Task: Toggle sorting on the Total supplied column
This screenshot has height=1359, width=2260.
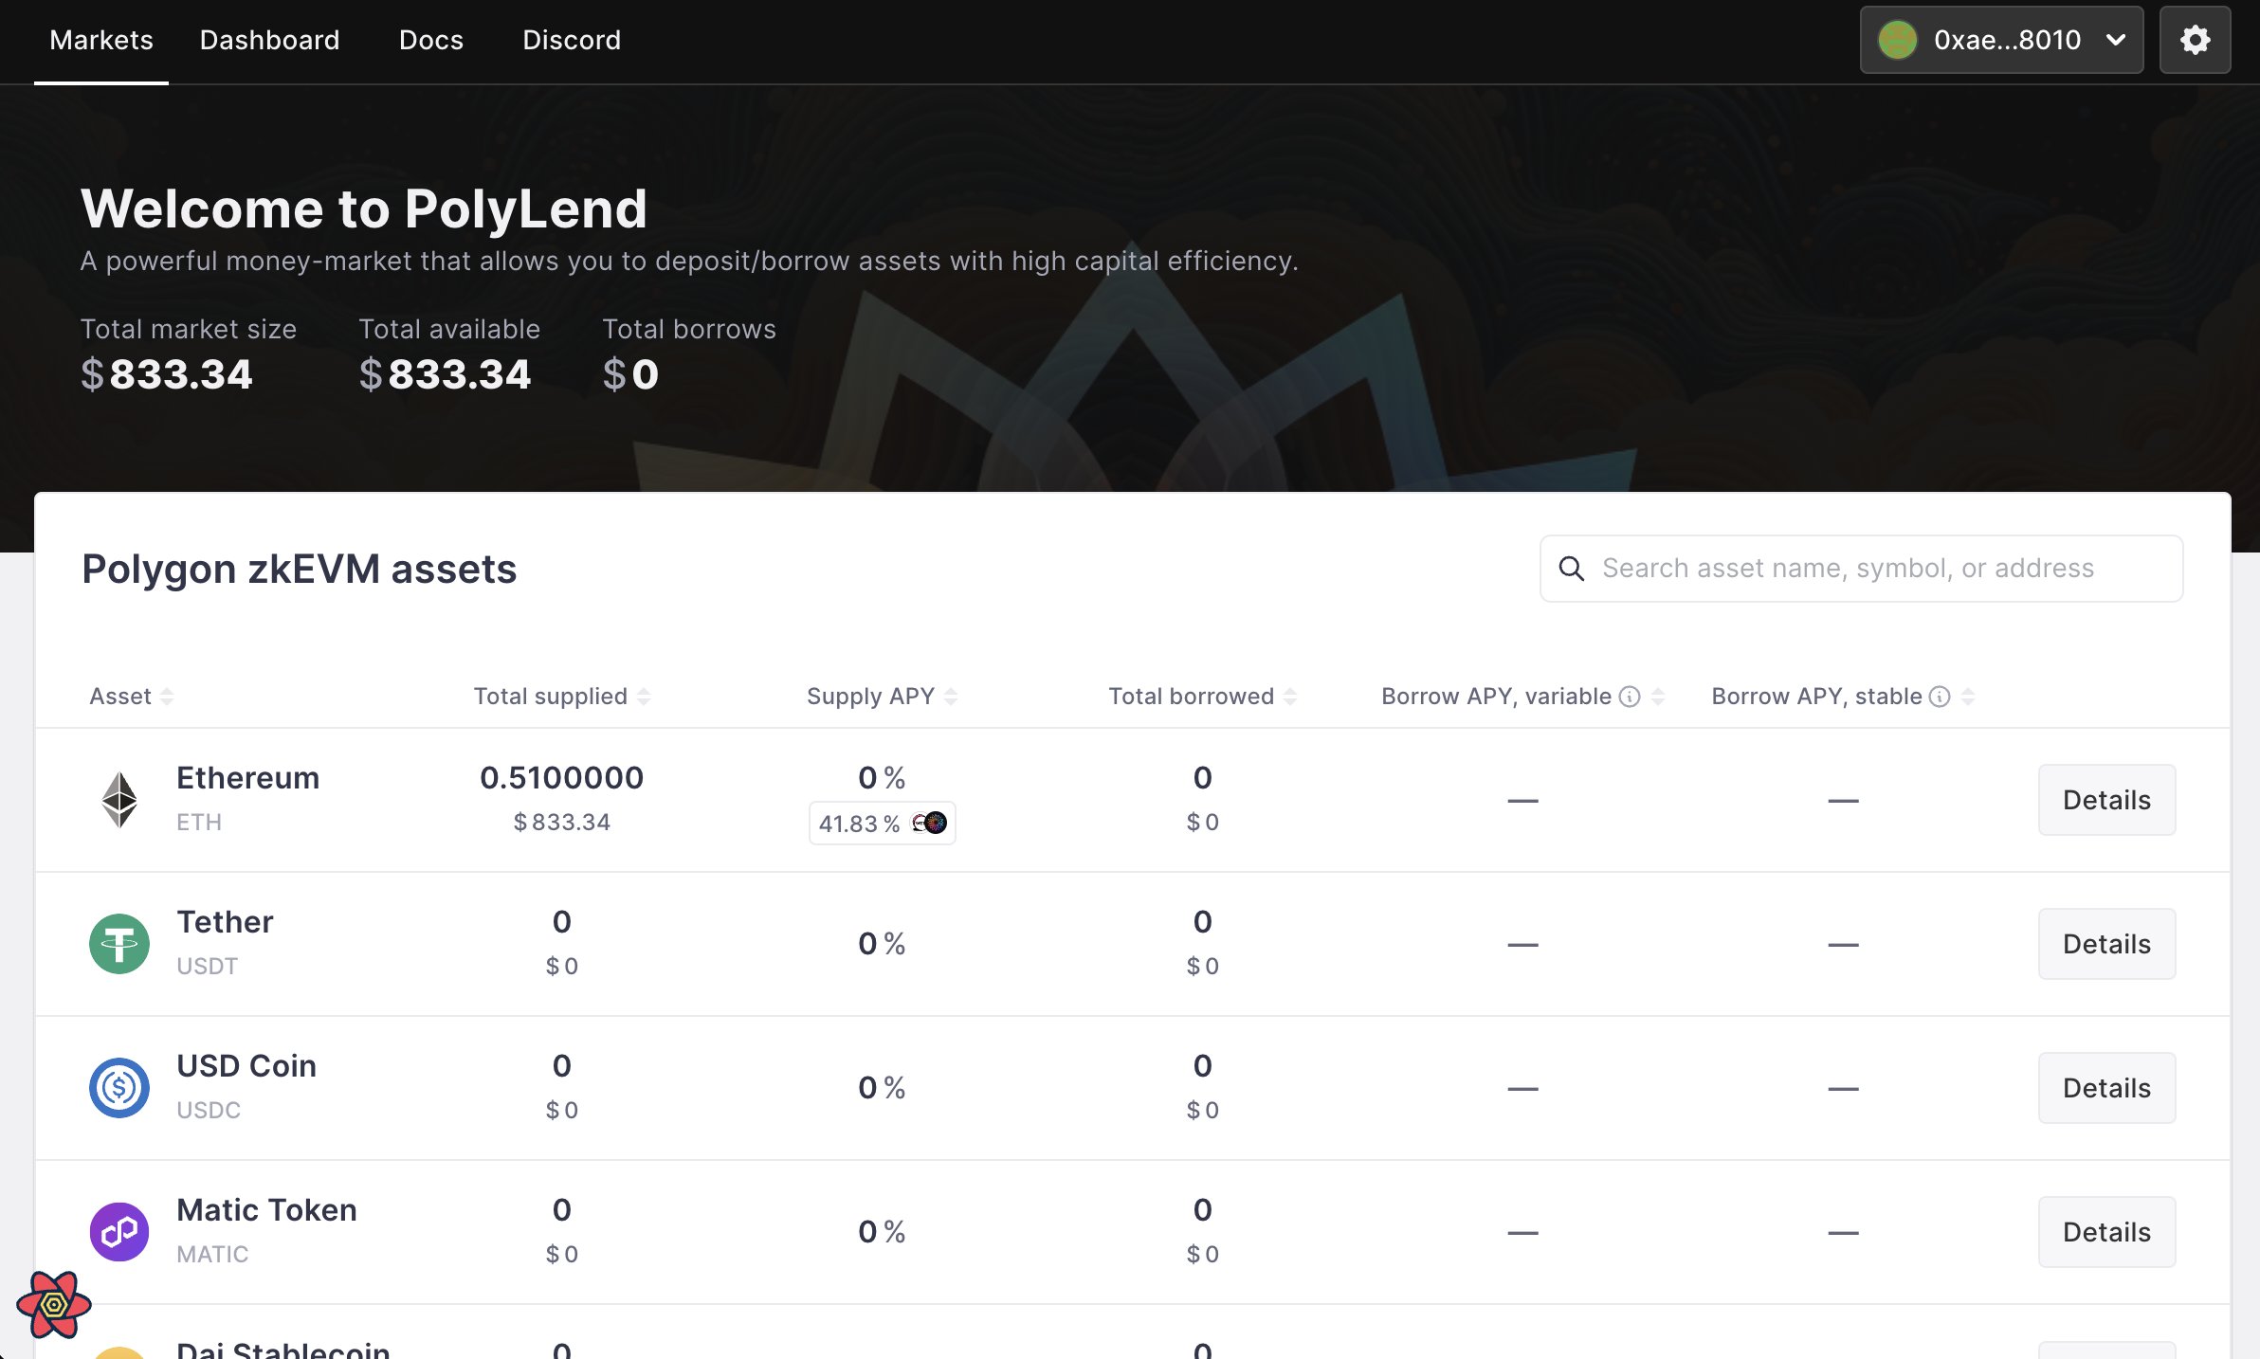Action: pyautogui.click(x=645, y=696)
